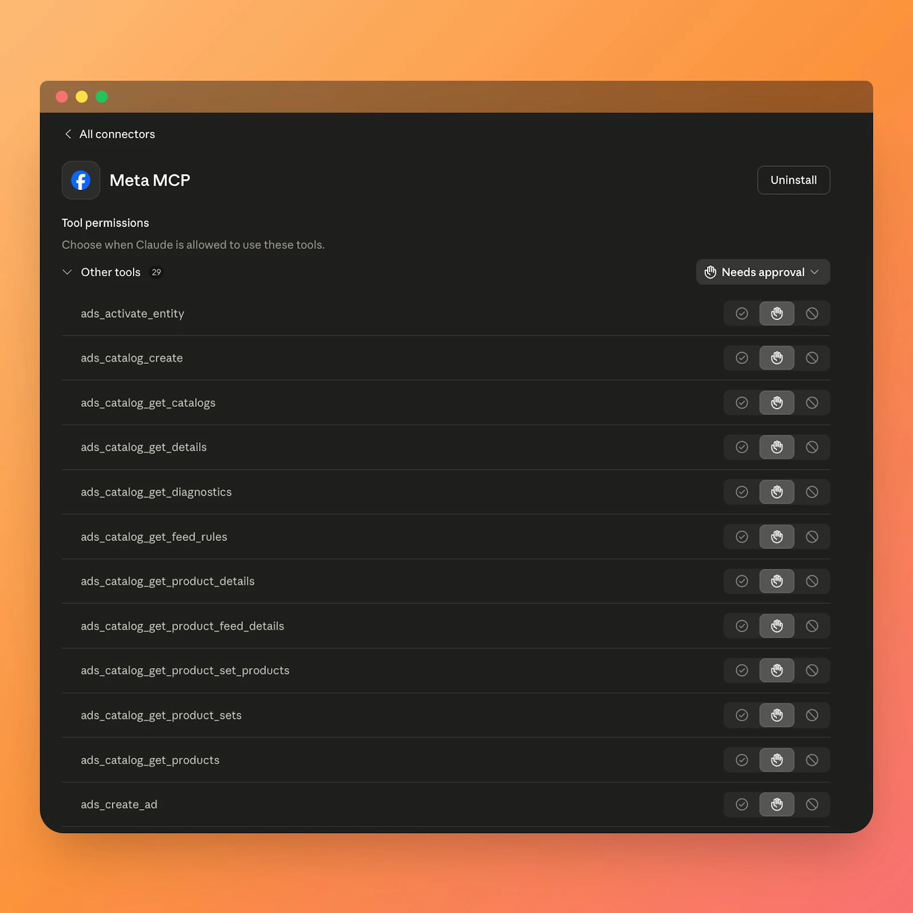
Task: Block ads_catalog_get_feed_rules tool
Action: click(x=812, y=536)
